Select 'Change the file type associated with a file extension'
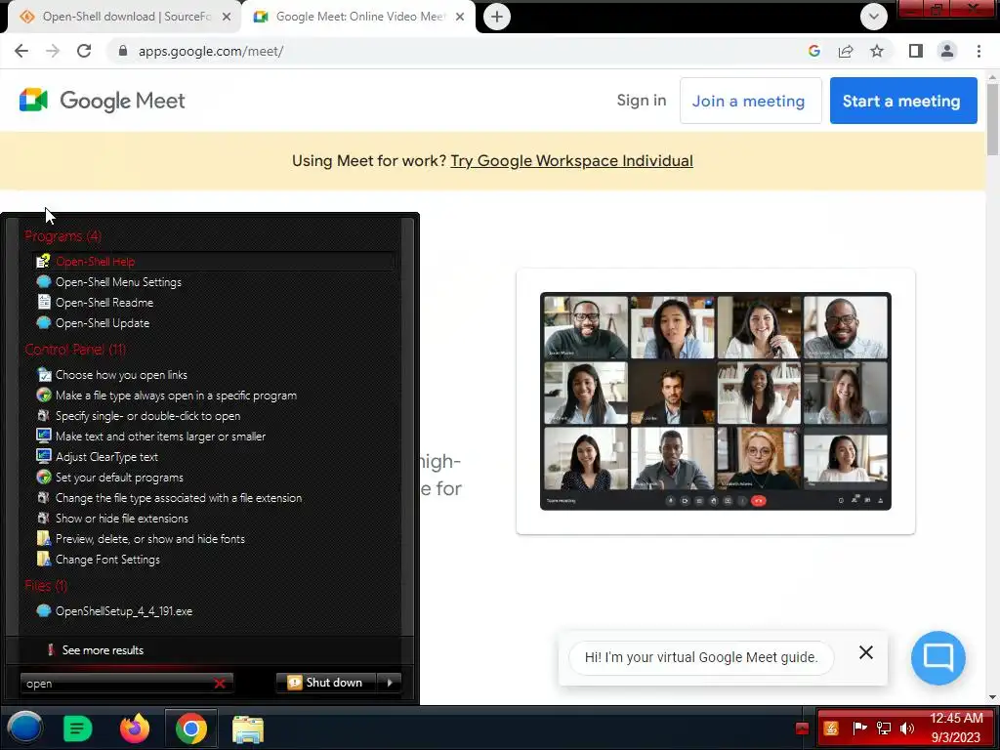Screen dimensions: 1000x750 [179, 497]
